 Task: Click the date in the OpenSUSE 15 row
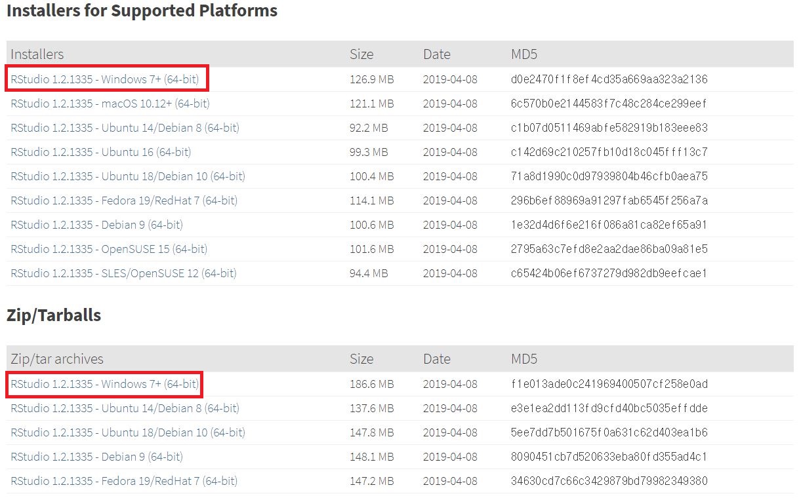click(x=450, y=249)
